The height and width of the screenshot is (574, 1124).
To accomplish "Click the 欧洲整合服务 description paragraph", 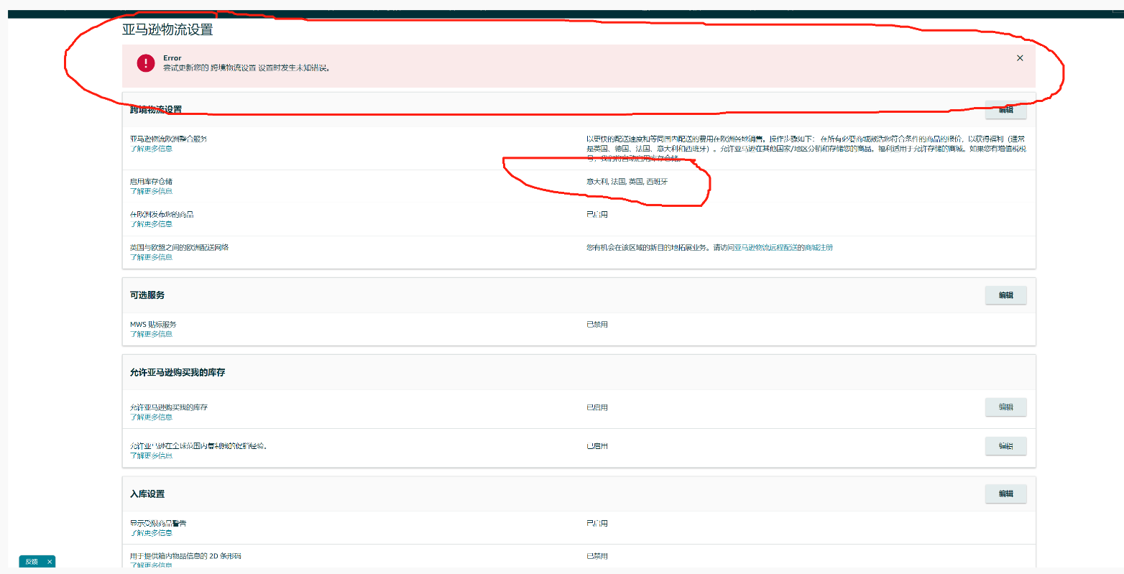I will tap(806, 148).
